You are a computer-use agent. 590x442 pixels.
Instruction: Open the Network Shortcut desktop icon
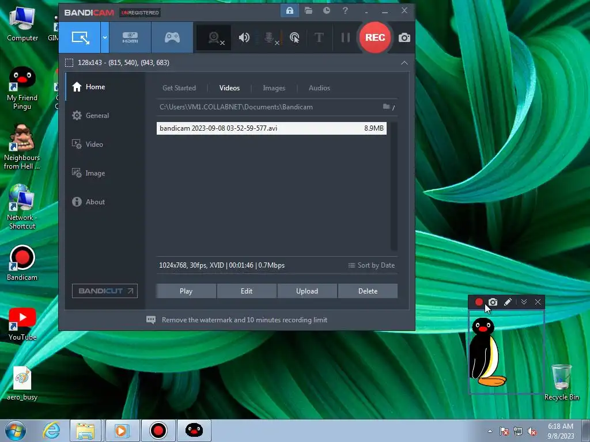point(22,207)
